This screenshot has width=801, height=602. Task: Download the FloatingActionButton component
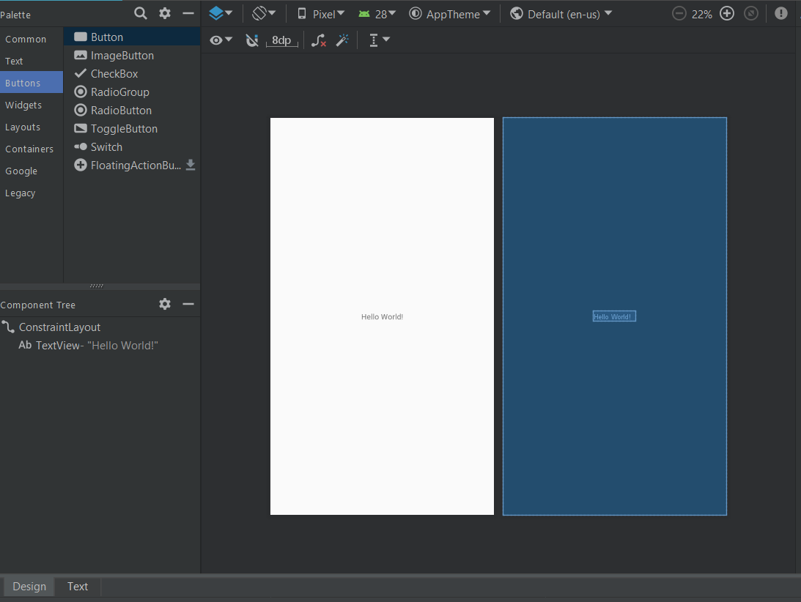tap(191, 165)
